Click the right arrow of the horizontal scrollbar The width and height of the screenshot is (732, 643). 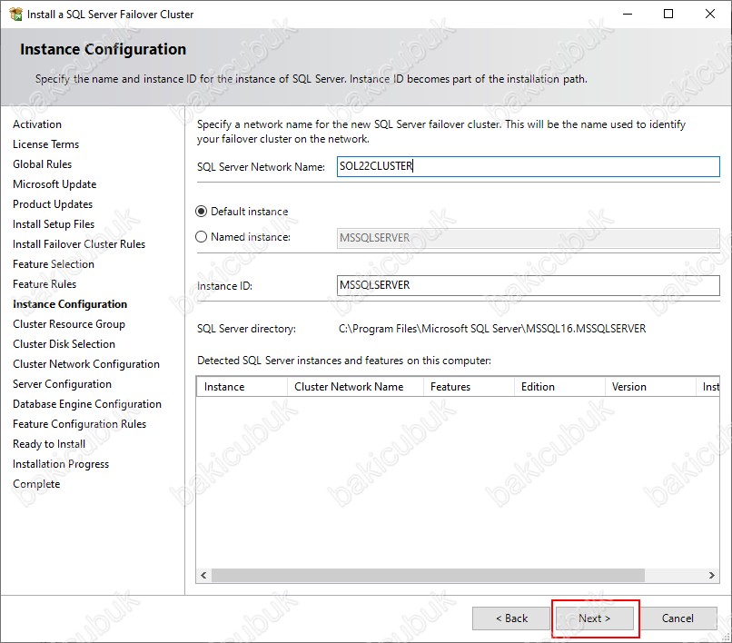click(x=711, y=575)
